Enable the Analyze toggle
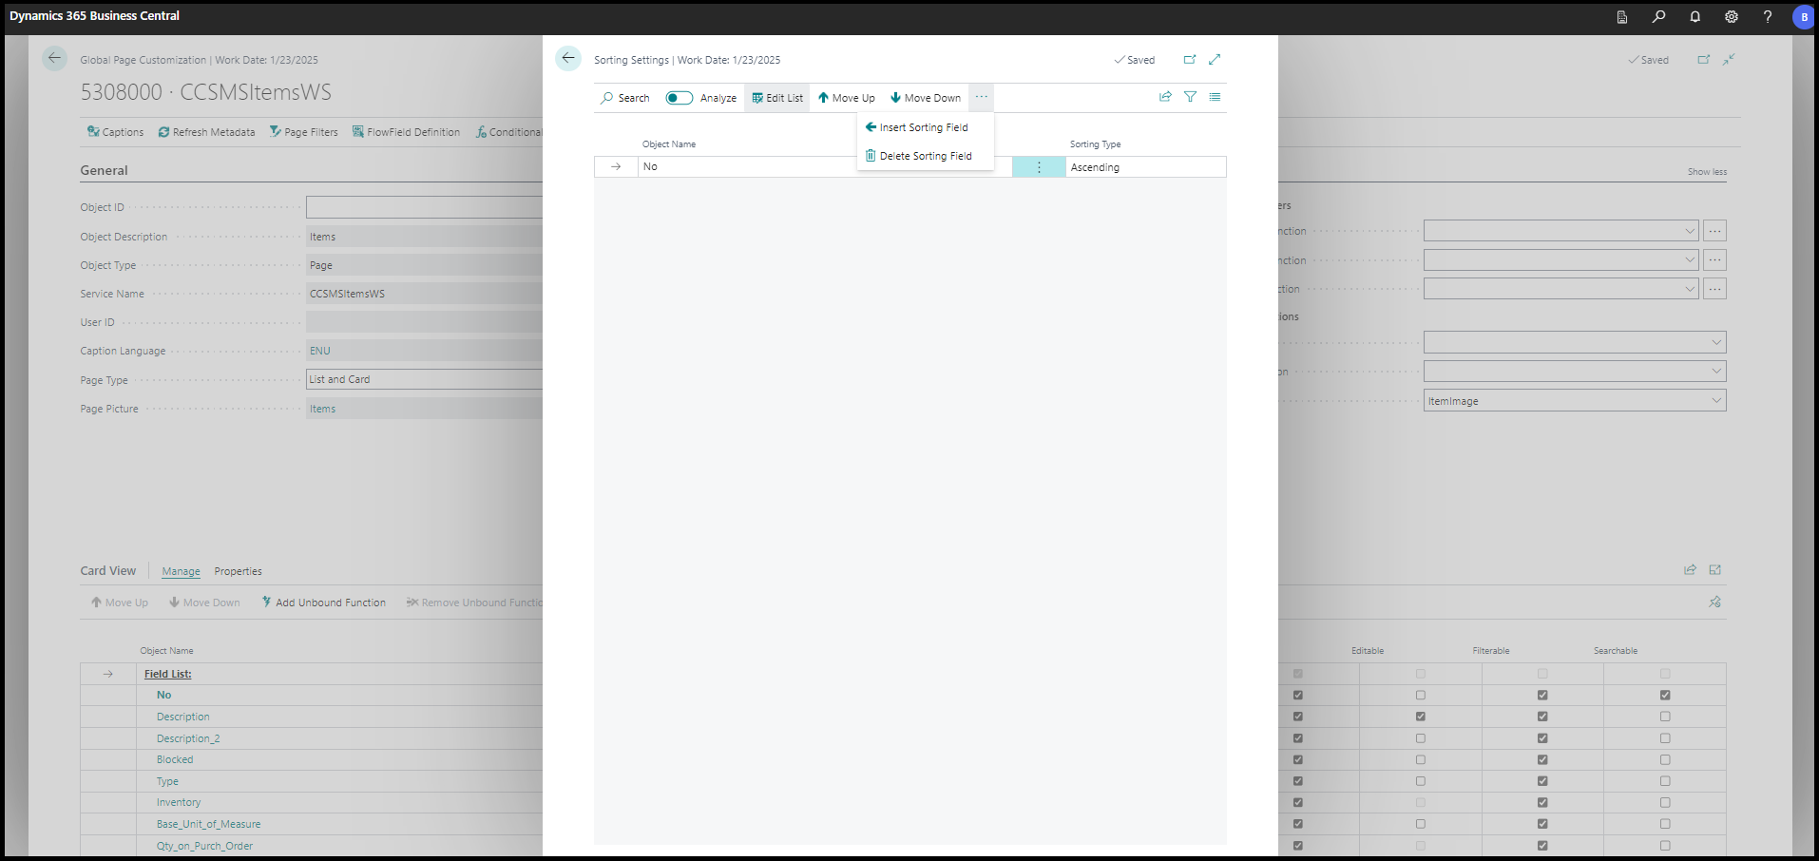 click(679, 98)
